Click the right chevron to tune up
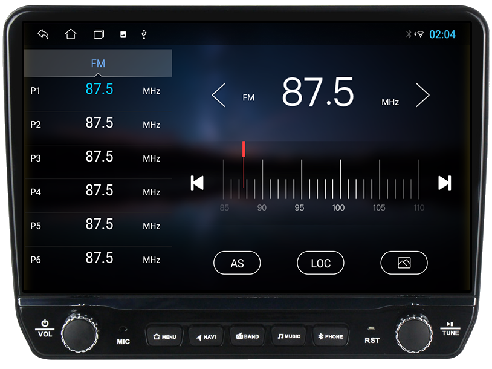The height and width of the screenshot is (369, 492). click(x=423, y=95)
